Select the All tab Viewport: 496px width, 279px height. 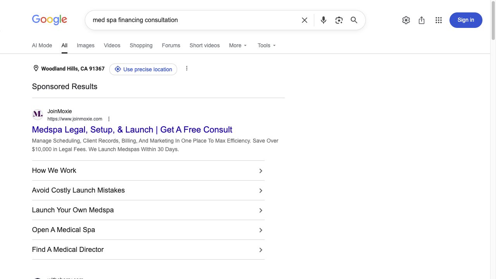tap(64, 45)
